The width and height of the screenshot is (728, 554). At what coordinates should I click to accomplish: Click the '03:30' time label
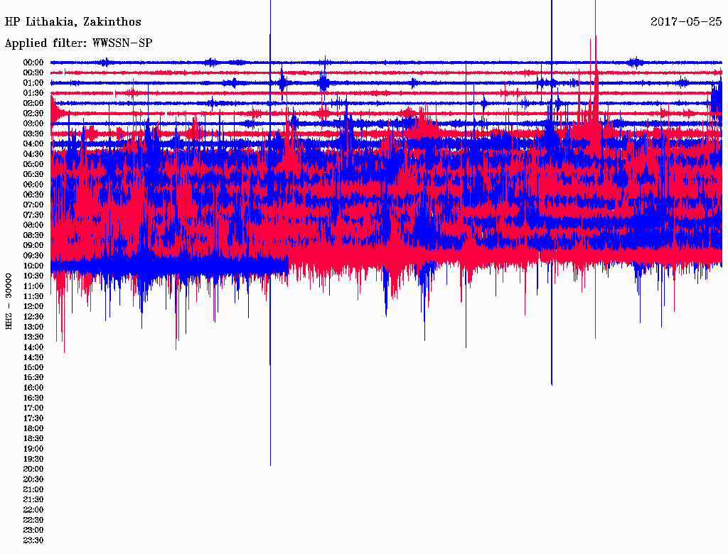(33, 134)
